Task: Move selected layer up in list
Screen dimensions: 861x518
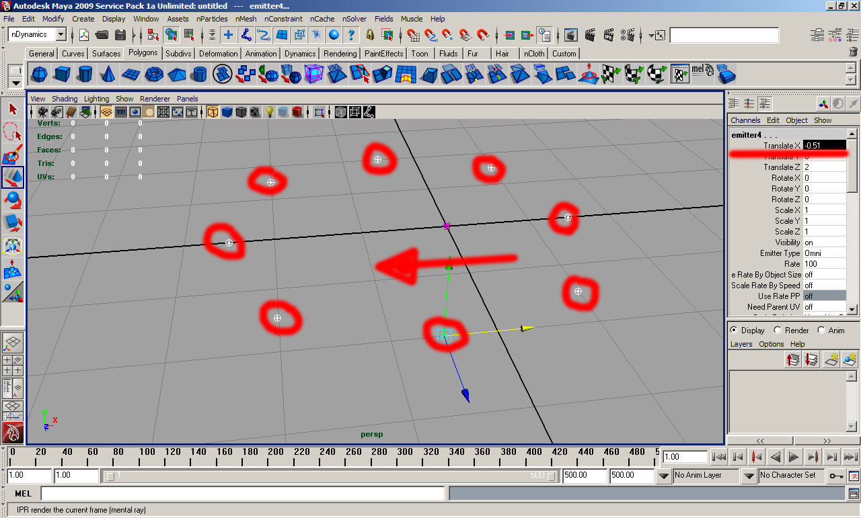Action: (x=793, y=359)
